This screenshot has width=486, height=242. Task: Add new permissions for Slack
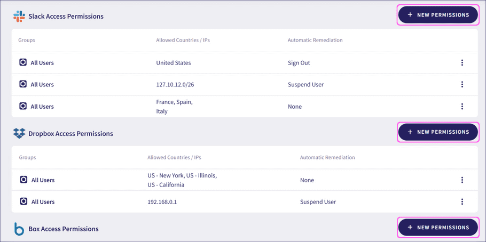click(x=438, y=15)
